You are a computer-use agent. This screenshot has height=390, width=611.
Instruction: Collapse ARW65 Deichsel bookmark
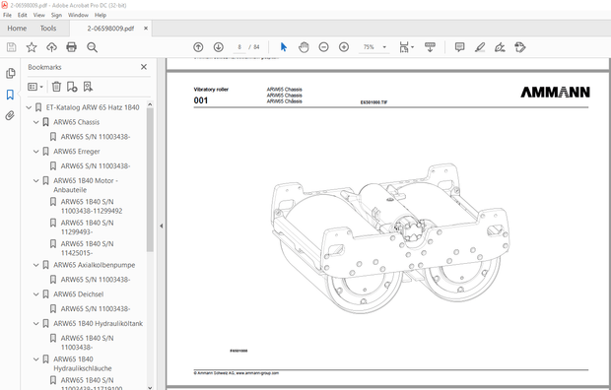click(36, 294)
